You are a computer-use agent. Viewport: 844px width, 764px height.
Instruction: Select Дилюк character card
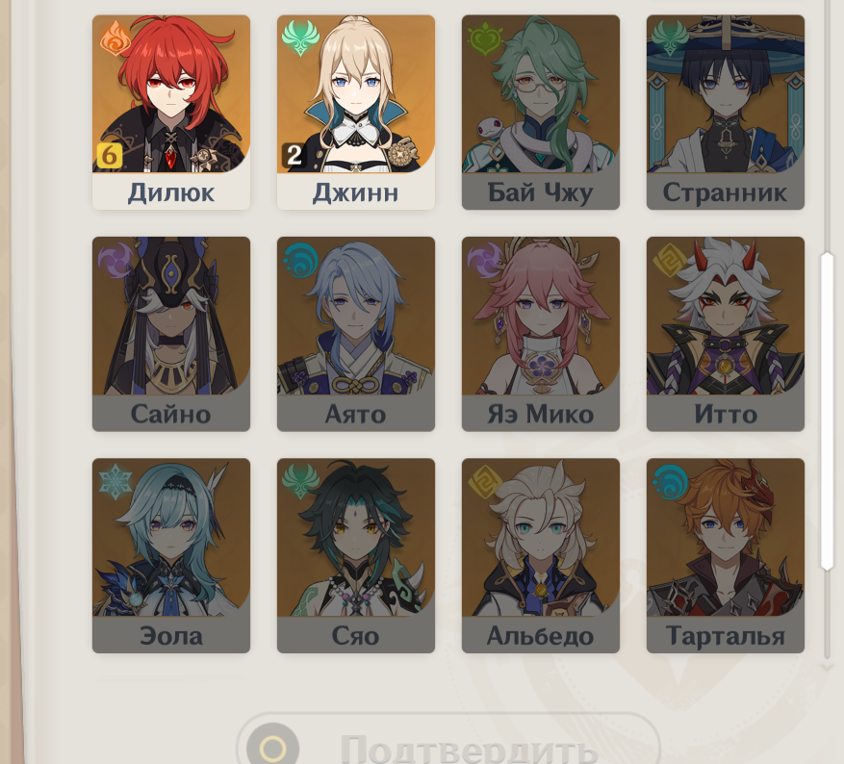click(x=171, y=112)
